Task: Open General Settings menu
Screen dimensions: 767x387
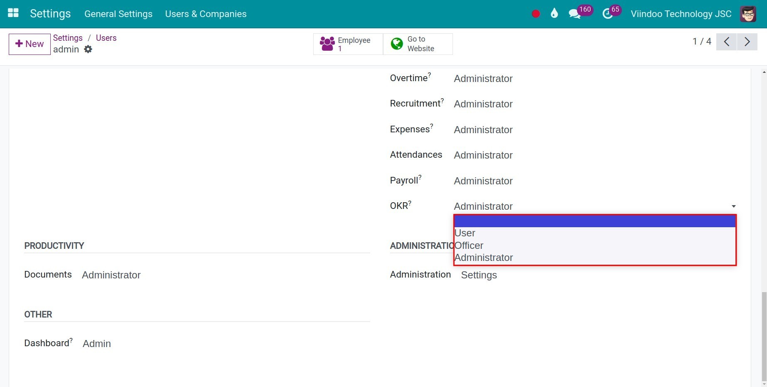Action: click(118, 14)
